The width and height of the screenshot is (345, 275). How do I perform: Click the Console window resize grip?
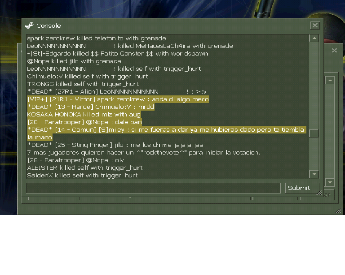[x=318, y=193]
